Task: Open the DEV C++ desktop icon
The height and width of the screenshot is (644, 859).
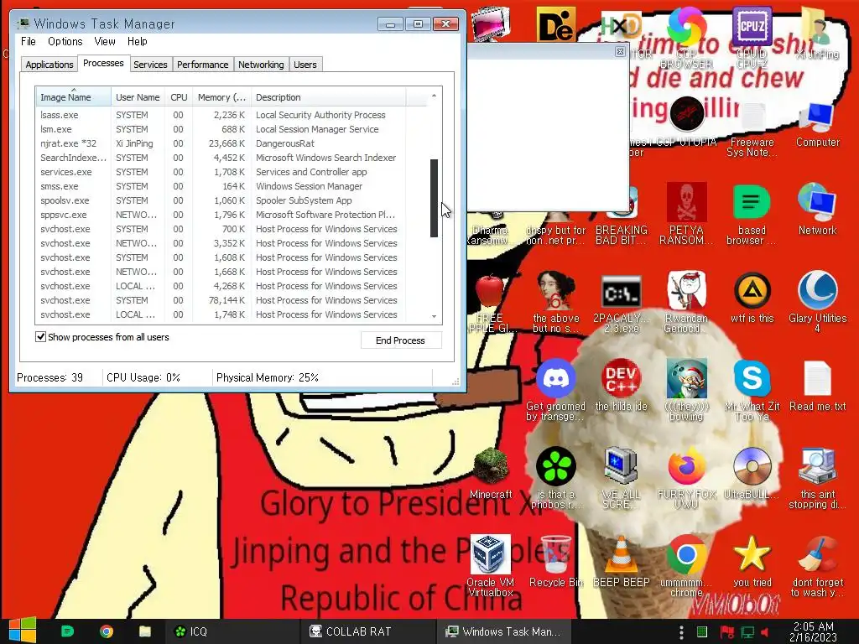Action: (621, 378)
